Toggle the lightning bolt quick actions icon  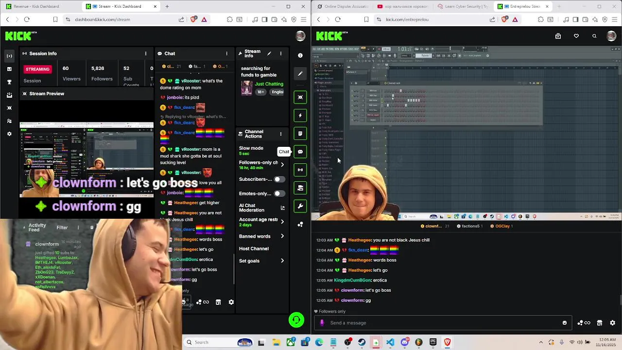[300, 115]
